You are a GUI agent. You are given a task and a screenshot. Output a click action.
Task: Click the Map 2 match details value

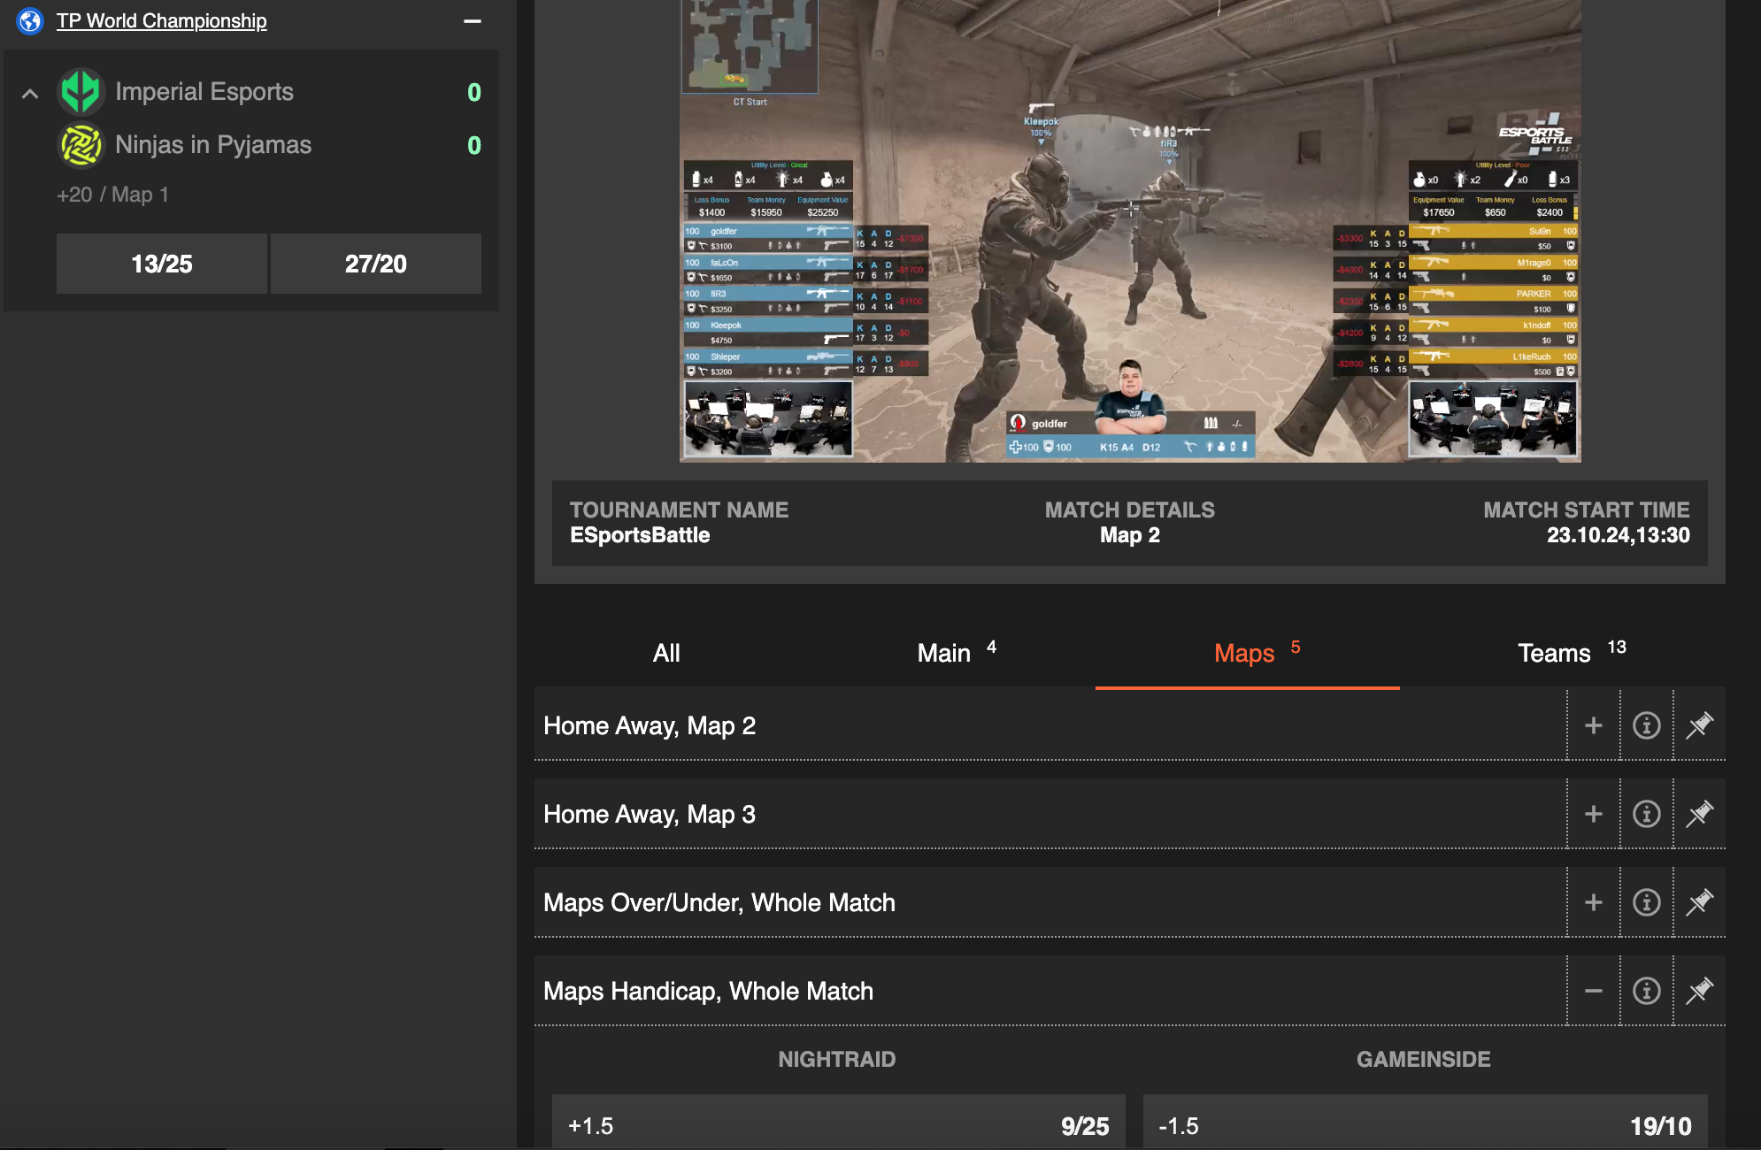point(1130,535)
